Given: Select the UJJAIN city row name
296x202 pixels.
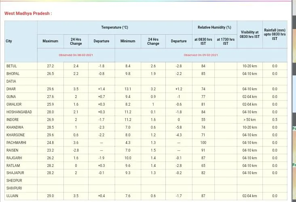Looking at the screenshot, I should tap(12, 196).
